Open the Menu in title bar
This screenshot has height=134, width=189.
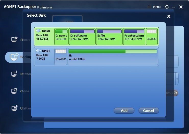point(157,7)
